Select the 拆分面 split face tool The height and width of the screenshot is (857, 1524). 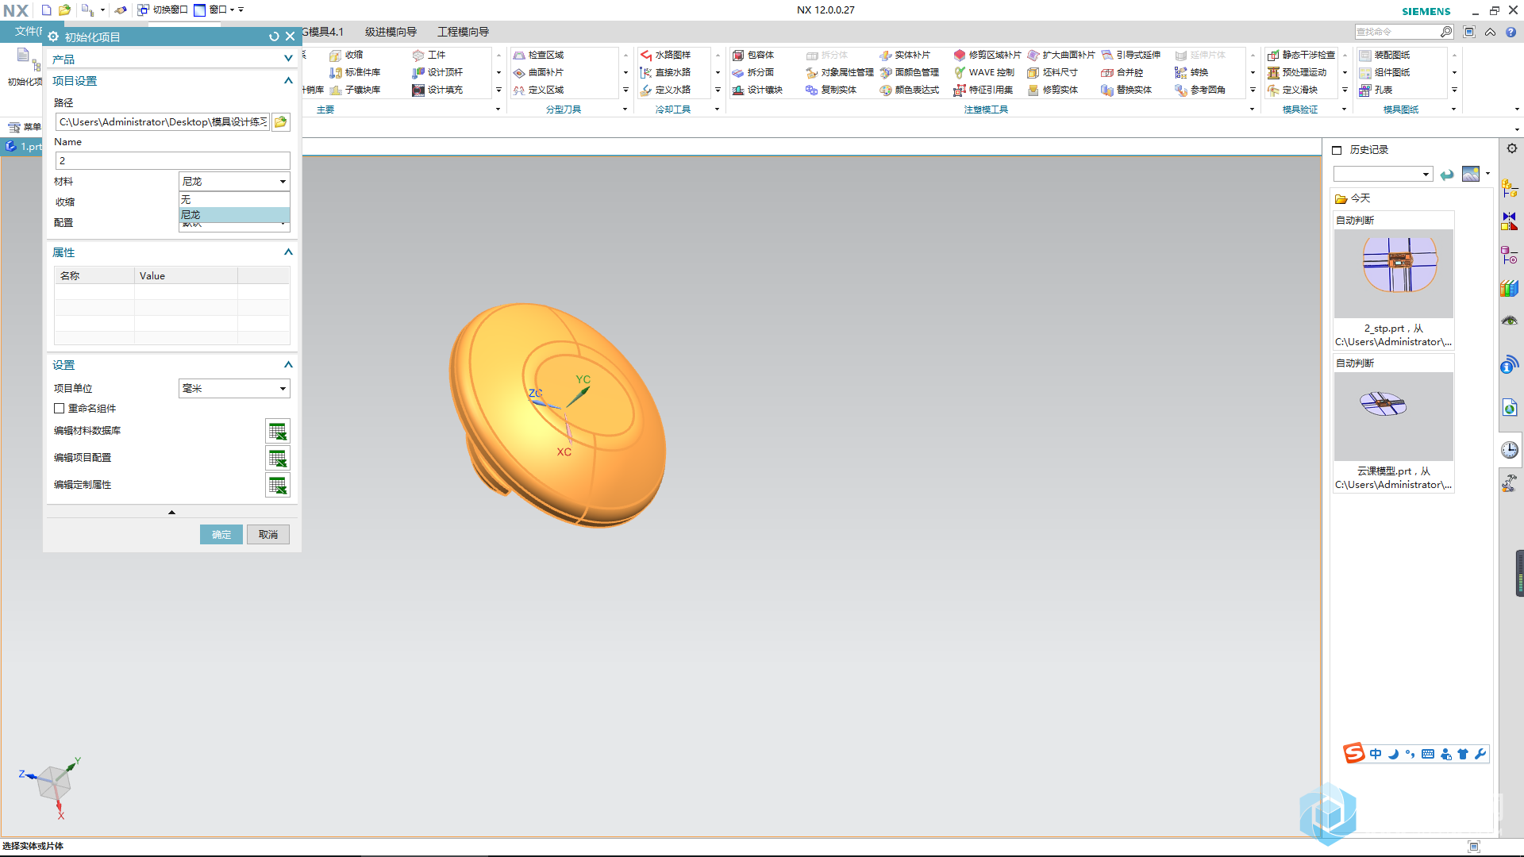753,72
